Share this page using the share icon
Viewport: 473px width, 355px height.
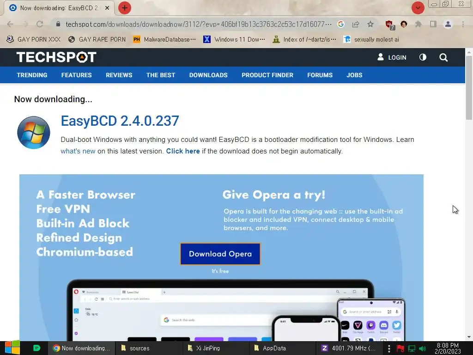click(x=356, y=24)
